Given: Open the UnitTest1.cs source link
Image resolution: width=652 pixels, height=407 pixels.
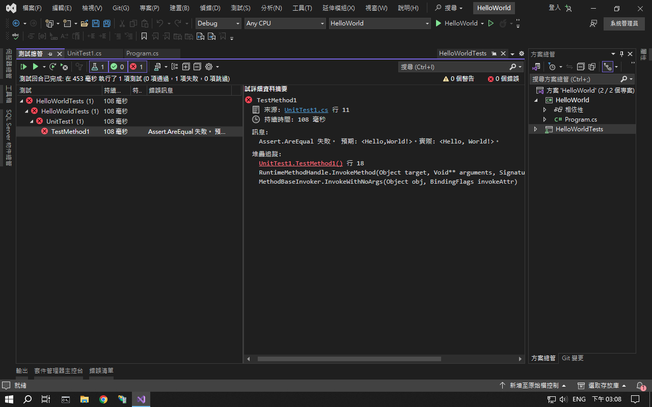Looking at the screenshot, I should pyautogui.click(x=306, y=110).
